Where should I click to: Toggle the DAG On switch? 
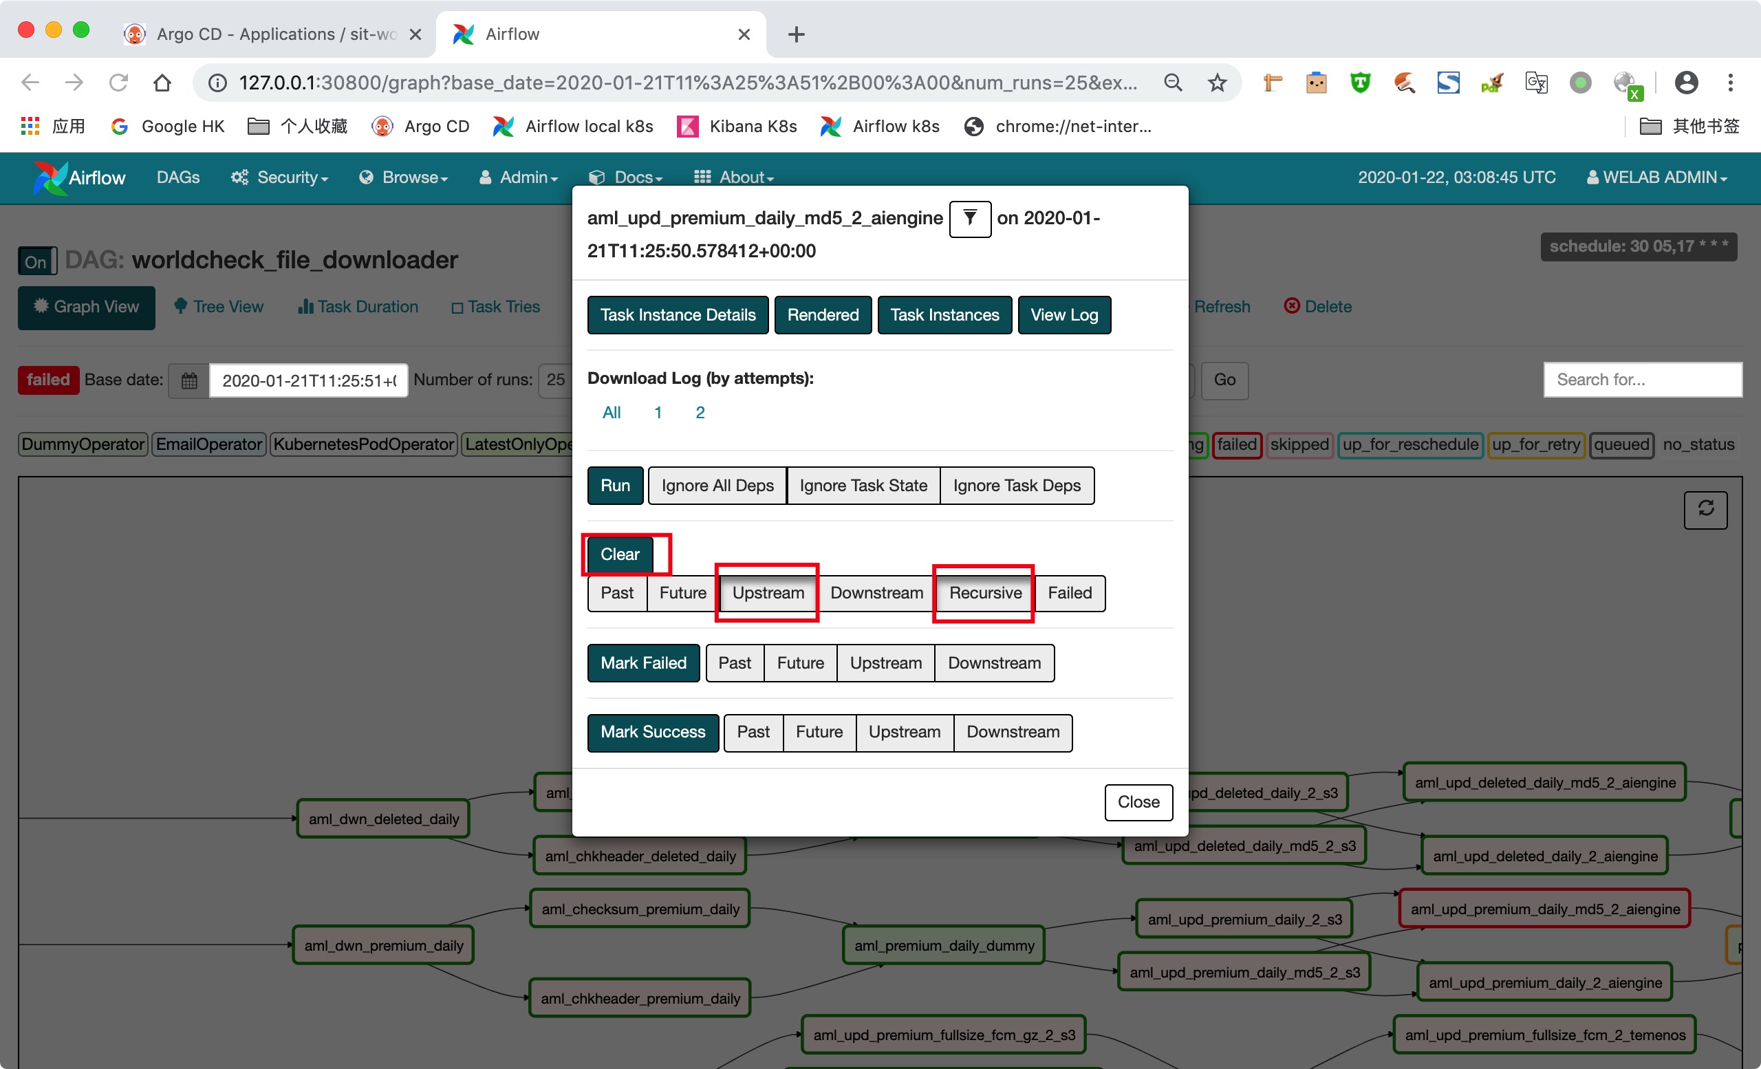pos(36,261)
